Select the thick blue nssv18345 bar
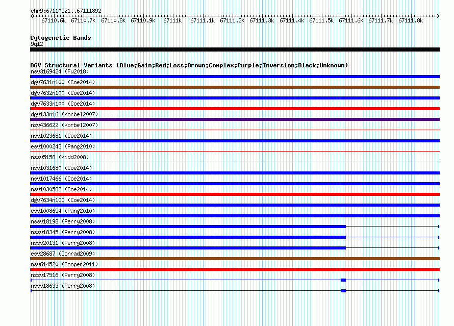The image size is (454, 326). point(188,237)
